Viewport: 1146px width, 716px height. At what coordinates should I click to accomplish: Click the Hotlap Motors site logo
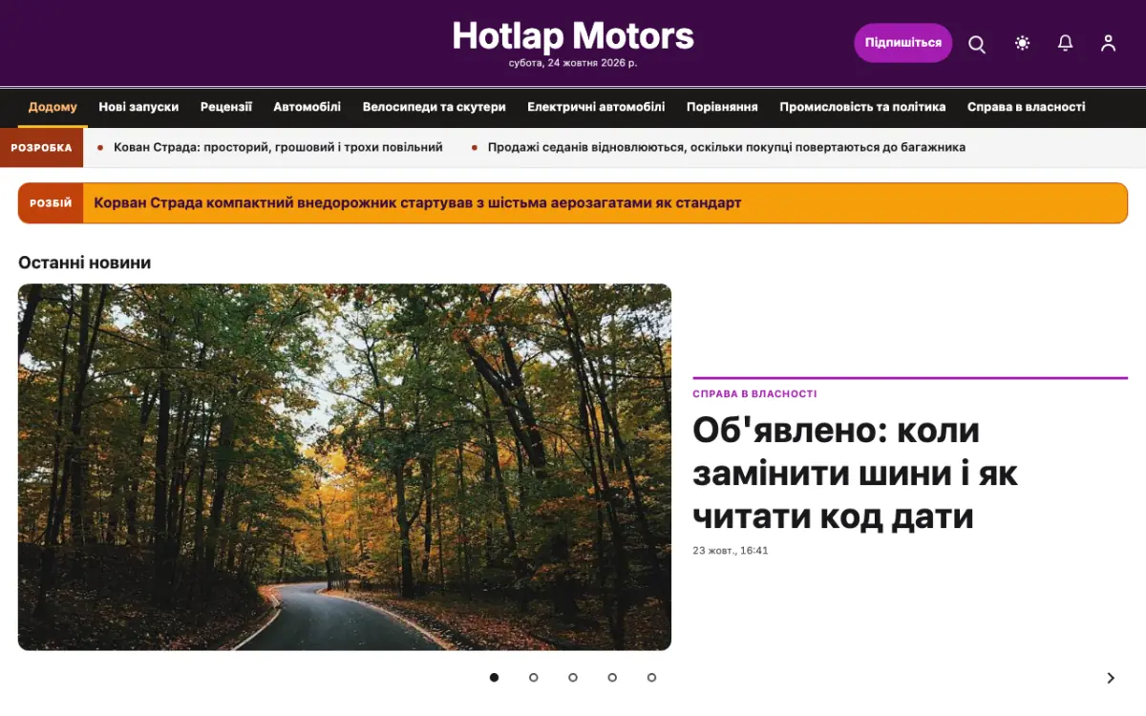pos(573,36)
